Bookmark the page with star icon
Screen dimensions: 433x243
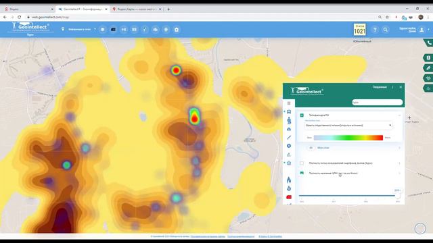[387, 17]
